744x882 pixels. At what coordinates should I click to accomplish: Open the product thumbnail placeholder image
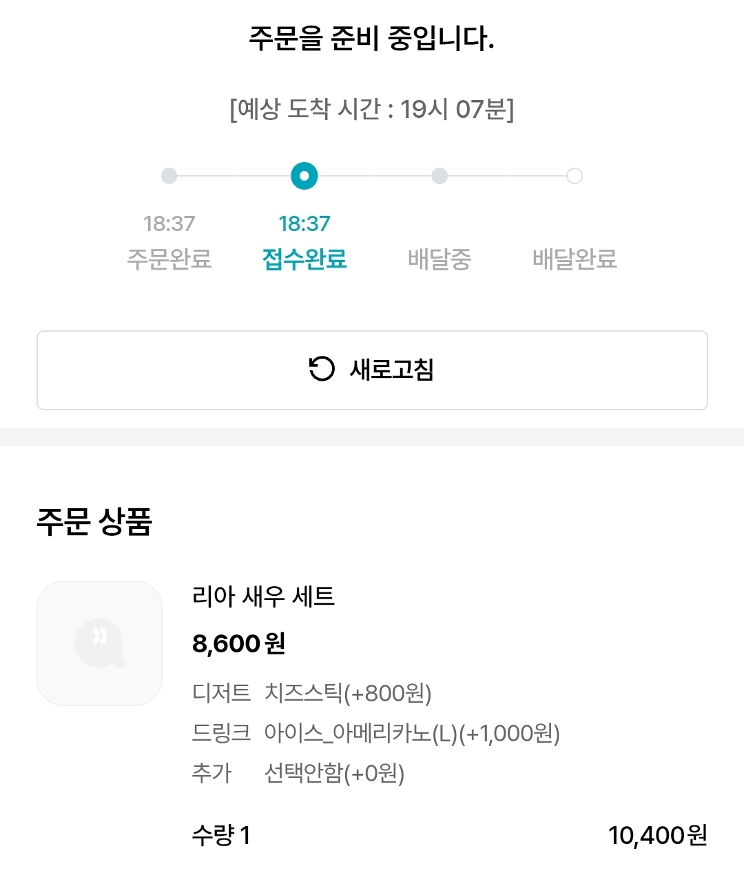(x=99, y=643)
